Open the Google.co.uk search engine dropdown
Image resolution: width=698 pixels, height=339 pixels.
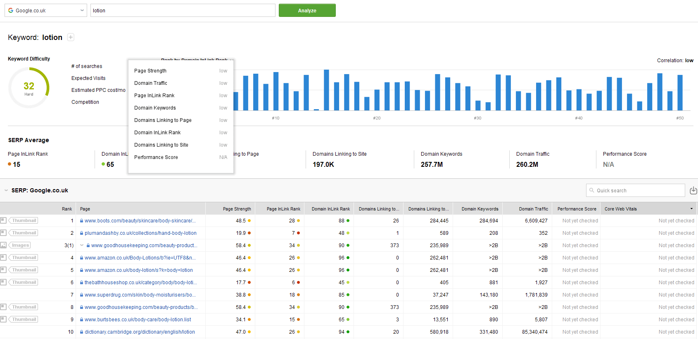click(46, 10)
